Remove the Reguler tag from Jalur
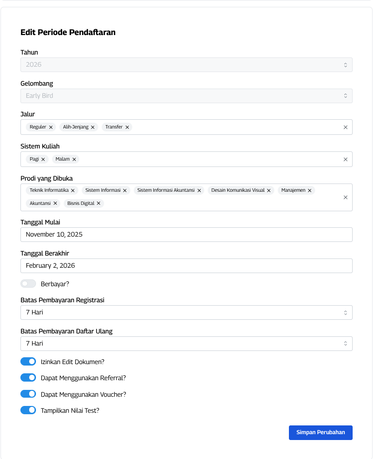The width and height of the screenshot is (375, 459). coord(51,127)
